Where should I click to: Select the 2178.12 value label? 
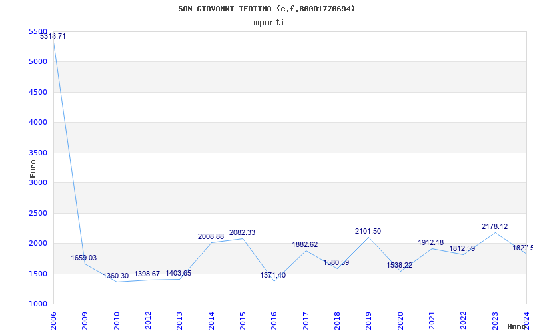(x=494, y=226)
